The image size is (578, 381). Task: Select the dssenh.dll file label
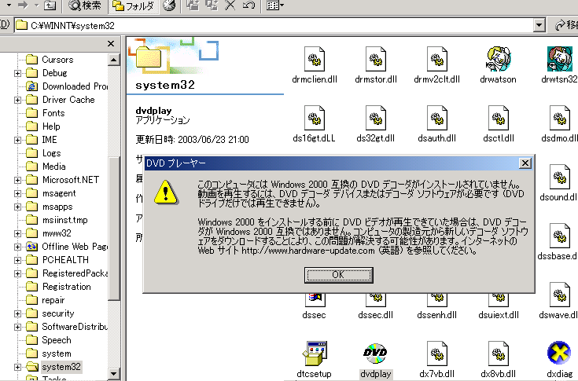click(x=436, y=315)
